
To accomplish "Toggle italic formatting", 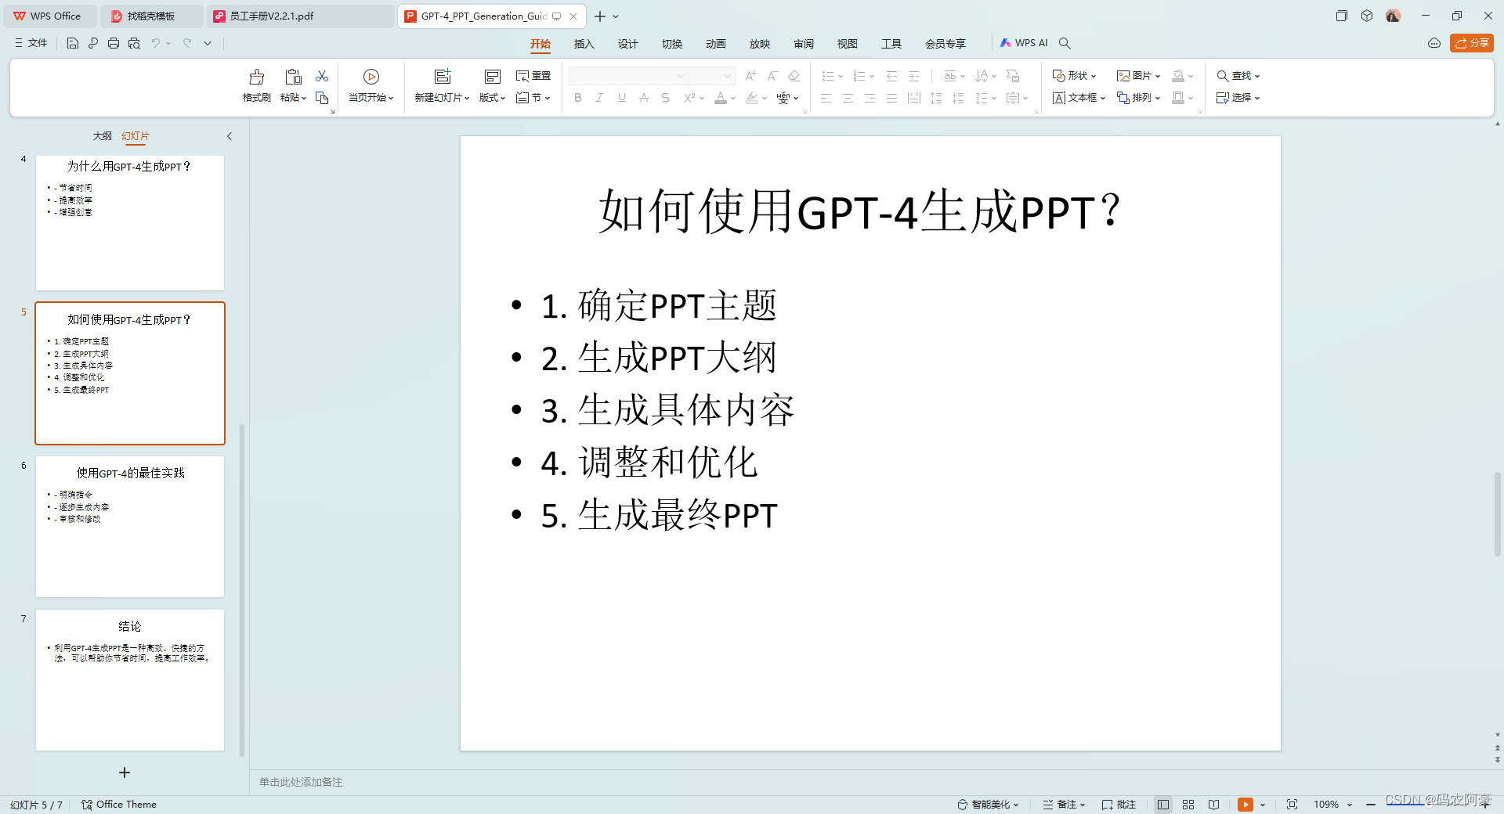I will [599, 98].
